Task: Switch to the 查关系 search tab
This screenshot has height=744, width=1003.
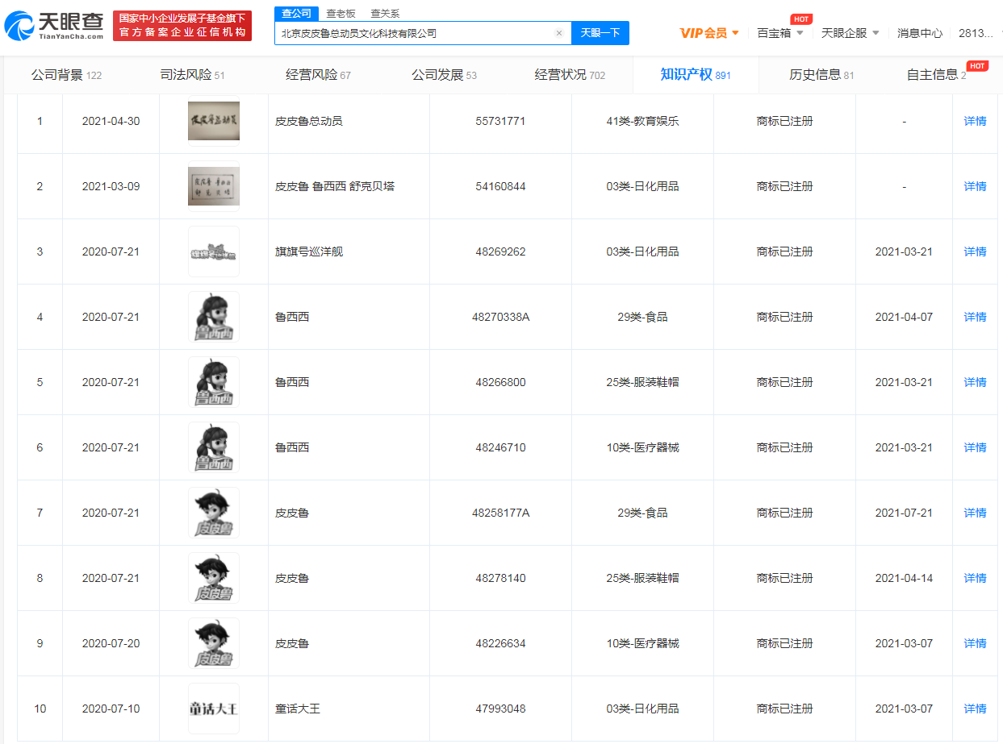Action: pyautogui.click(x=385, y=13)
